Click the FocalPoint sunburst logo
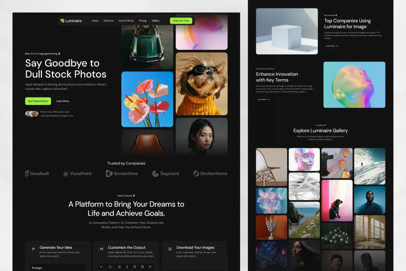Screen dimensions: 406x271 tap(66, 173)
